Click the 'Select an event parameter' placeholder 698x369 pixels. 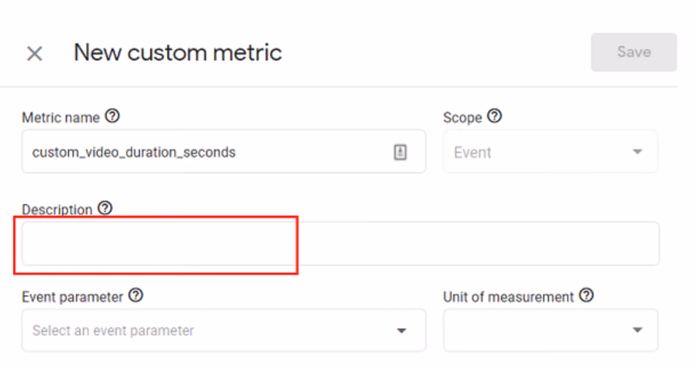[x=113, y=331]
